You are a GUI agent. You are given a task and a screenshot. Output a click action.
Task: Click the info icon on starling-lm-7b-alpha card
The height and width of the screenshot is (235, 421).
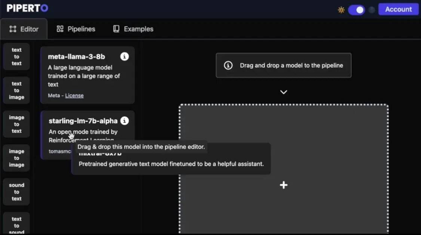point(125,121)
